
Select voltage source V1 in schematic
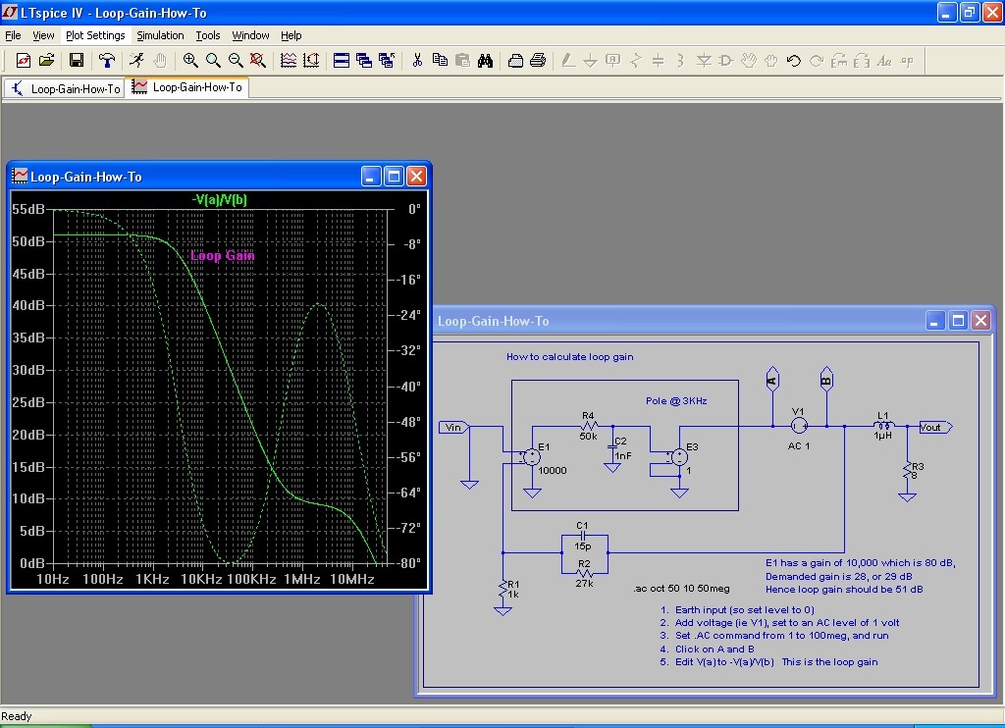[x=799, y=426]
